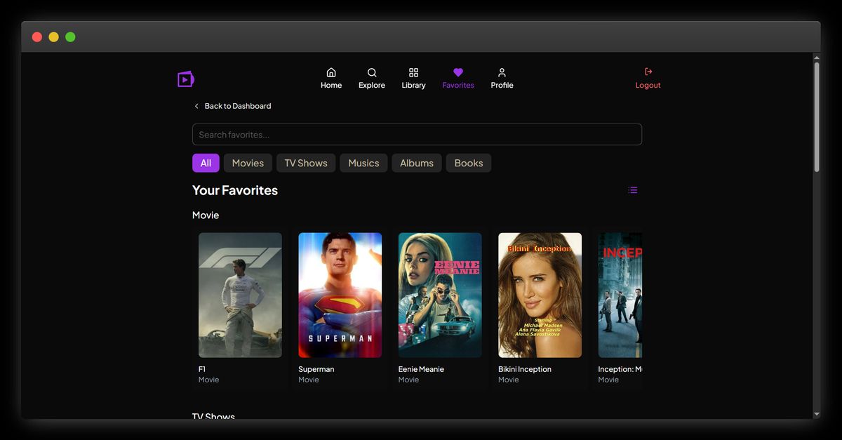Click the Search favorites input field
Image resolution: width=842 pixels, height=440 pixels.
tap(417, 135)
